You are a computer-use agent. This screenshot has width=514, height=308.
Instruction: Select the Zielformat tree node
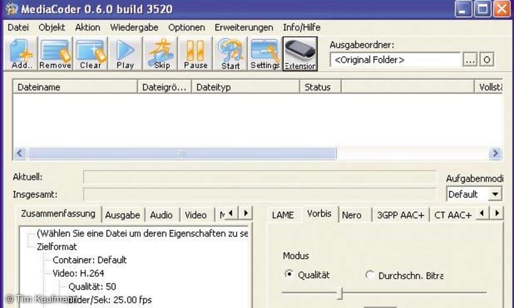(x=57, y=247)
